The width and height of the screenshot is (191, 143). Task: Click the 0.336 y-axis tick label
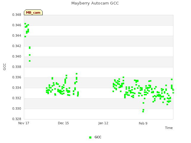click(17, 77)
